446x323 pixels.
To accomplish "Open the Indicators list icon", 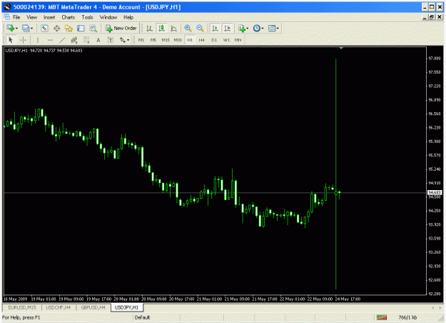I will pos(242,28).
